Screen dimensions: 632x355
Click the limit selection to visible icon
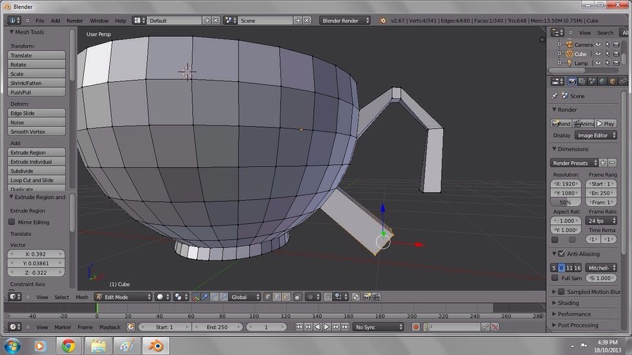click(x=297, y=297)
